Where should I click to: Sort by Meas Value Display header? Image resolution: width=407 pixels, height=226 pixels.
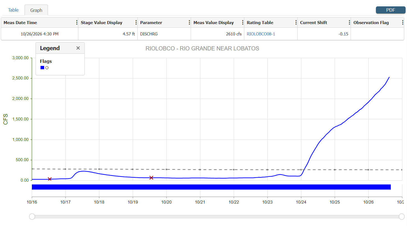coord(213,22)
